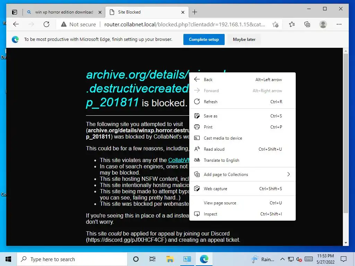This screenshot has height=266, width=355.
Task: Open the Favorites list icon
Action: coord(292,24)
